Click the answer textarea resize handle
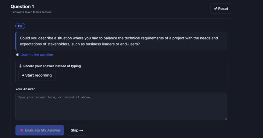This screenshot has height=138, width=263. click(x=226, y=119)
